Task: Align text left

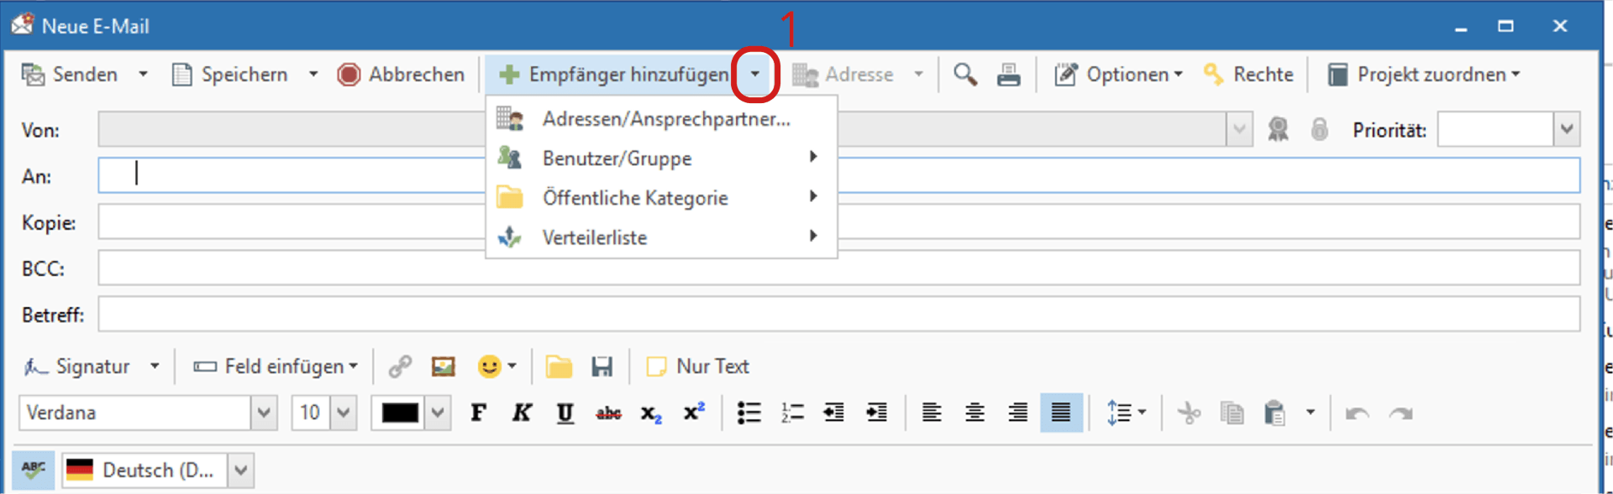Action: [x=932, y=413]
